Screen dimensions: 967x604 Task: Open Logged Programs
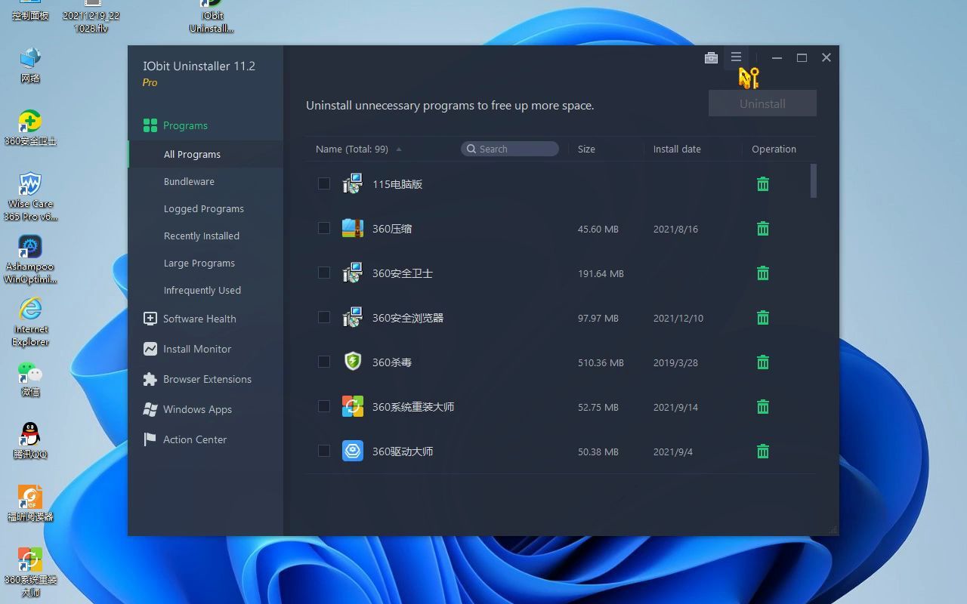(x=205, y=208)
